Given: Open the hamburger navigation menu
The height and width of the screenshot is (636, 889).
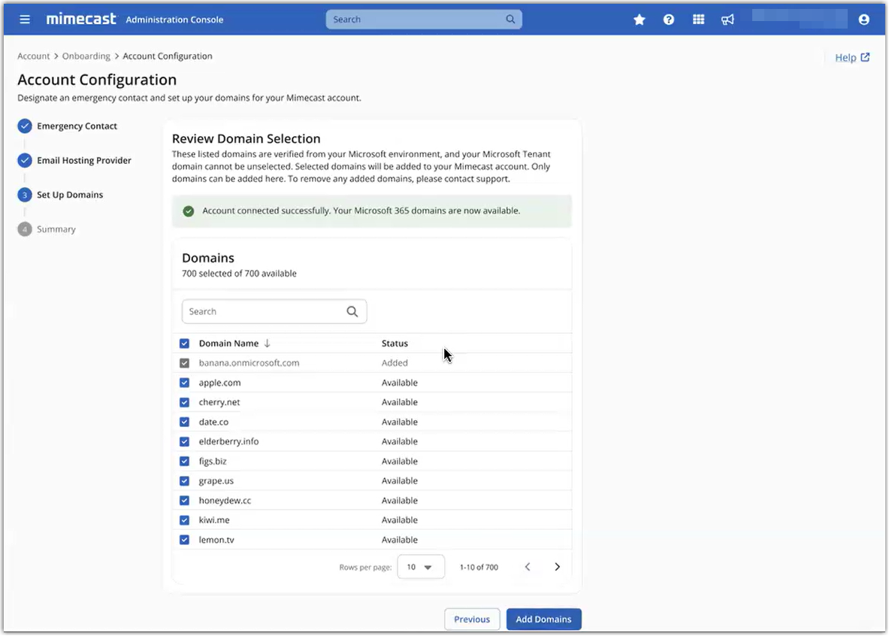Looking at the screenshot, I should click(x=25, y=20).
